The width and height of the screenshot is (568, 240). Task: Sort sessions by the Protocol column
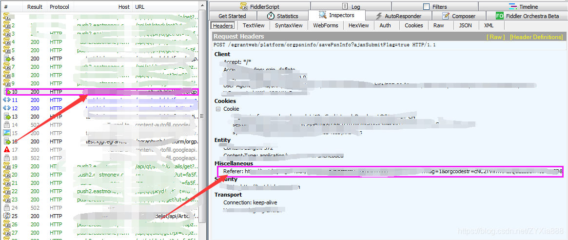point(60,7)
